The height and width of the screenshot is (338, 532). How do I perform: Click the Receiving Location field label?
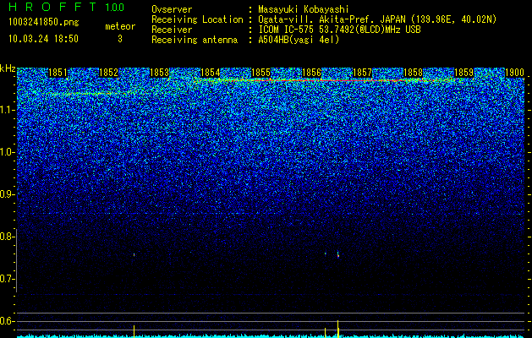197,19
